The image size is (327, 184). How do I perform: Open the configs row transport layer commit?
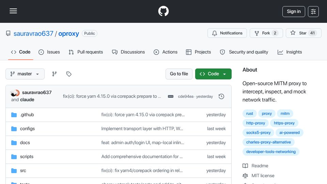142,129
